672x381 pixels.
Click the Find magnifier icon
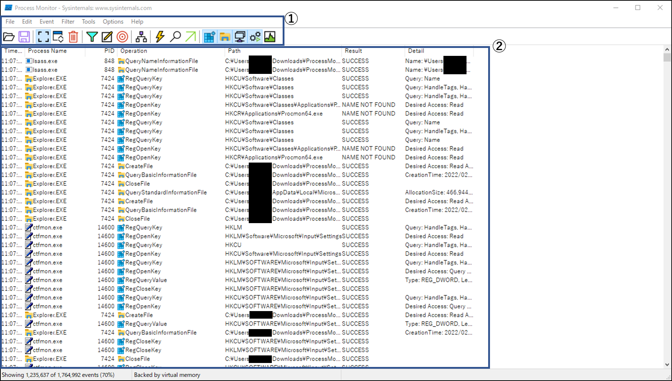coord(175,37)
